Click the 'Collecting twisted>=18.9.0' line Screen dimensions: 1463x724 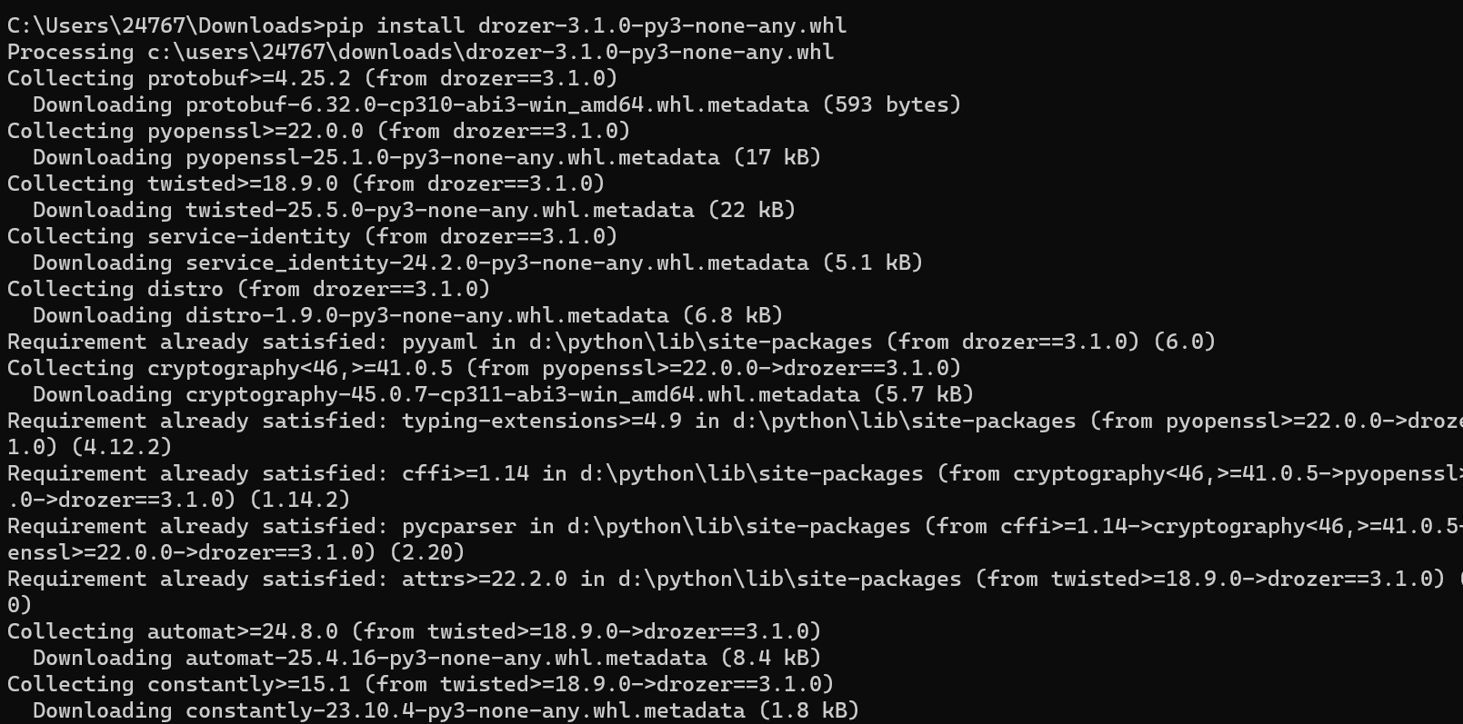[306, 183]
